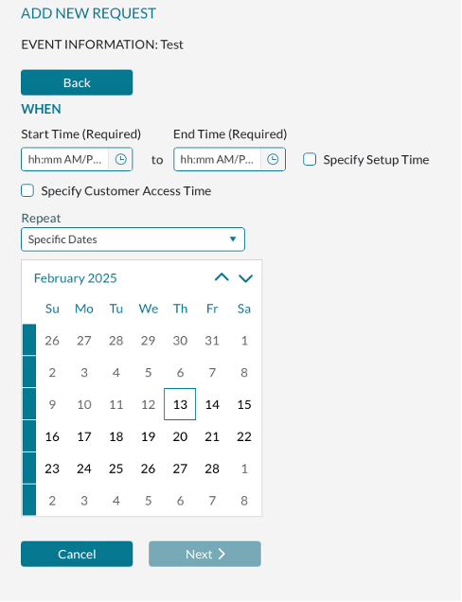Go to next month with down chevron

(x=246, y=278)
